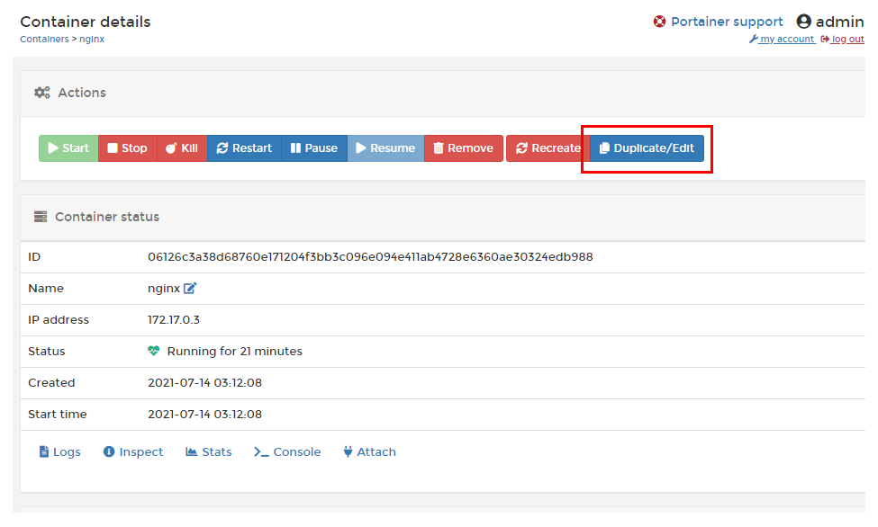This screenshot has width=878, height=527.
Task: Click the Inspect info circle icon
Action: pyautogui.click(x=109, y=452)
